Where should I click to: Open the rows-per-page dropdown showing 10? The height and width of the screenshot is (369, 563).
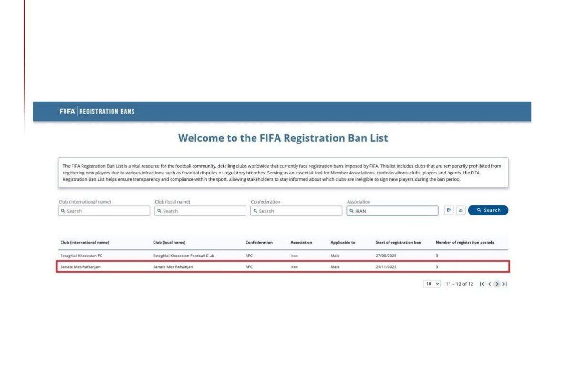[x=432, y=284]
